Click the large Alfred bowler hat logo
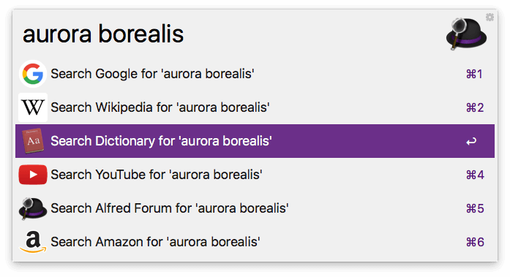Screen dimensions: 510x277 [x=466, y=34]
